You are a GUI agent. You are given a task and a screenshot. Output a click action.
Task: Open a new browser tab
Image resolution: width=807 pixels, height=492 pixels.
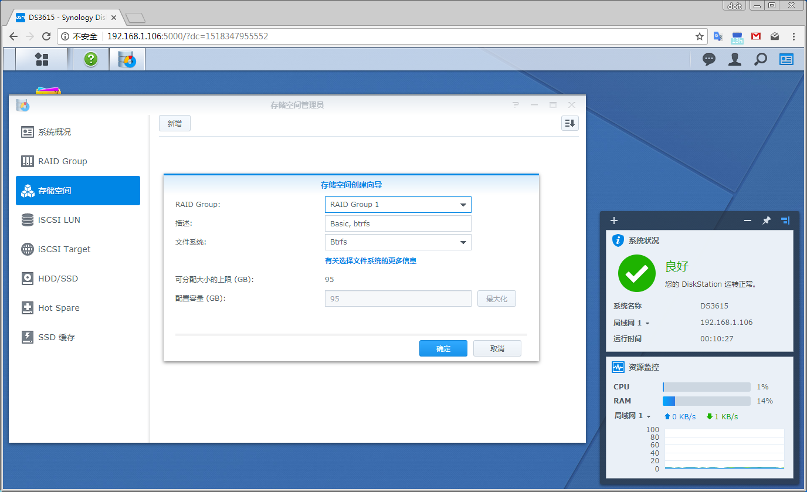[135, 18]
